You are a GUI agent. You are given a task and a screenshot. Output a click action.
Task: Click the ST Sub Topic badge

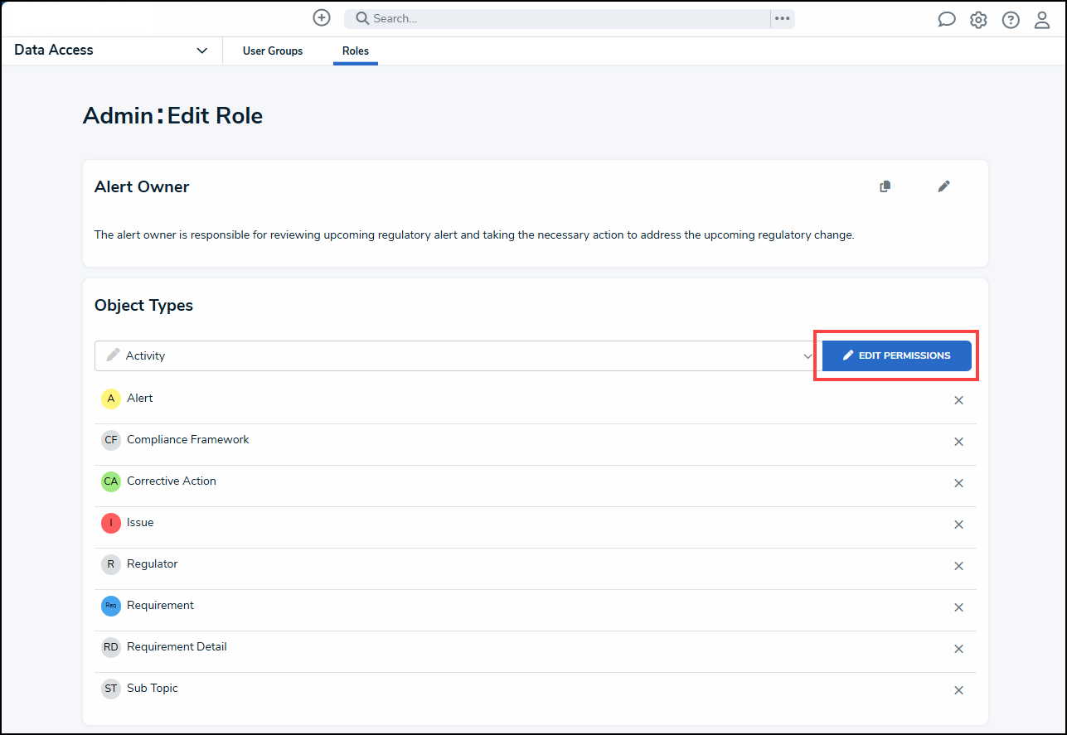tap(111, 689)
